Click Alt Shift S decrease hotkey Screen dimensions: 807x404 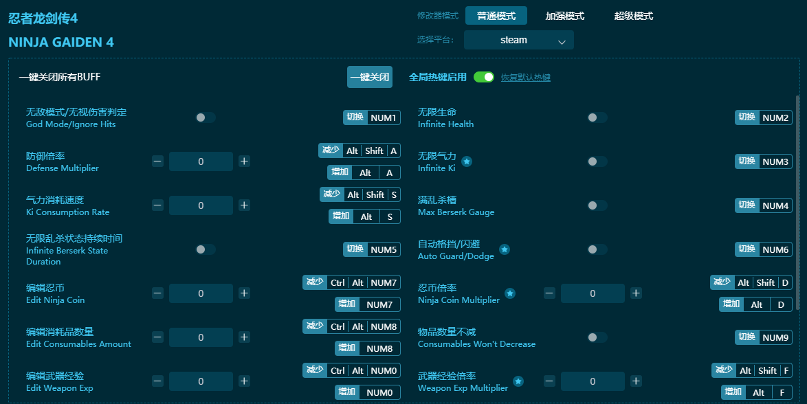[x=360, y=194]
